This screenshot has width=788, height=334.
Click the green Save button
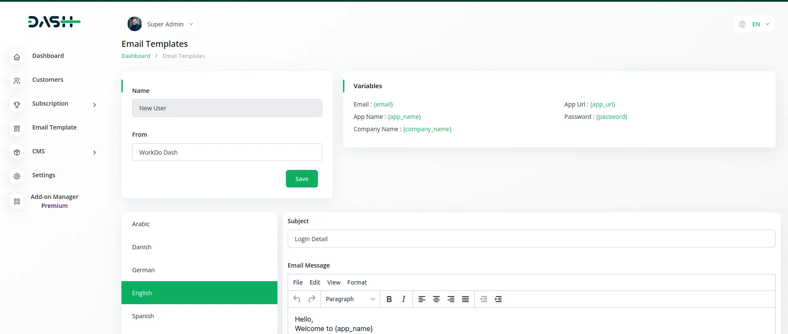[302, 179]
